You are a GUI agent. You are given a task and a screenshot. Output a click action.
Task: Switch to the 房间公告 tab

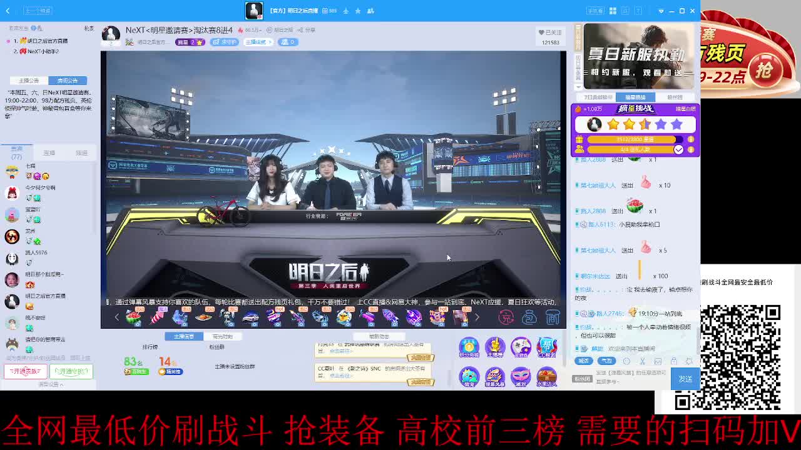(68, 80)
